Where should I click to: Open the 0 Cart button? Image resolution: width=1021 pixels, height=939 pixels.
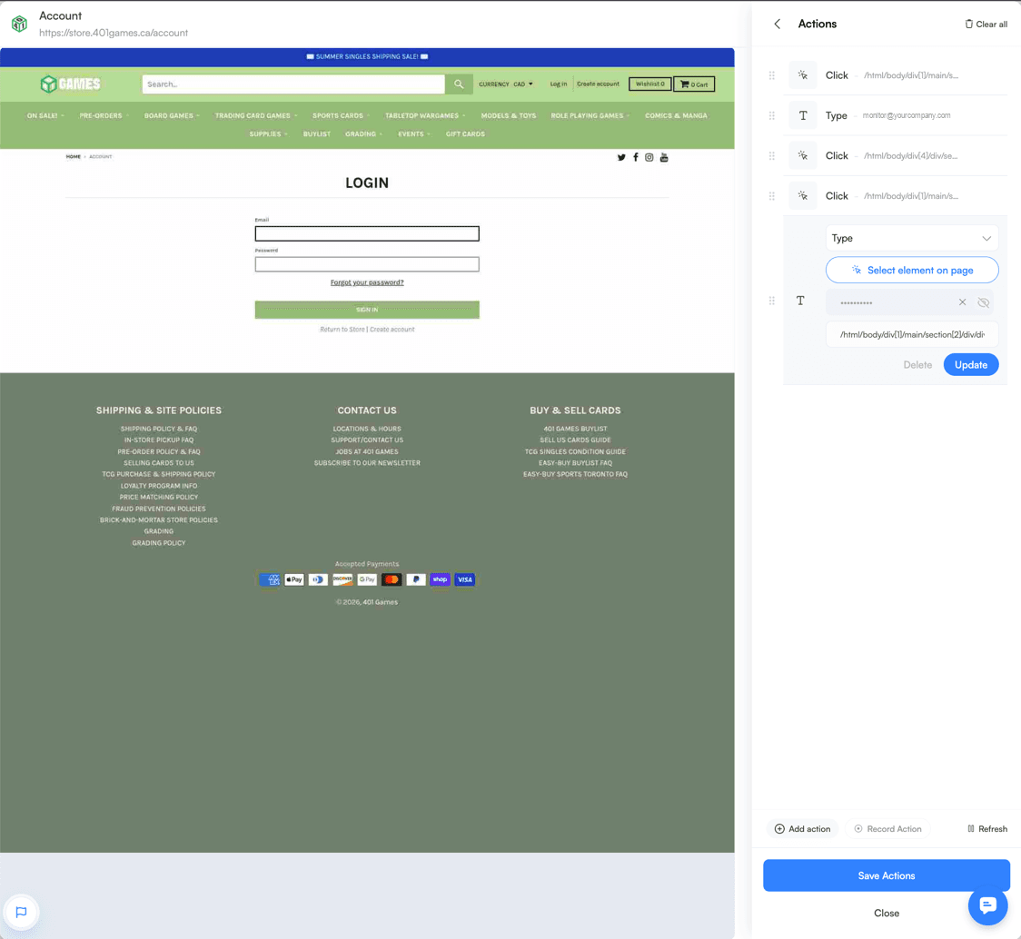pyautogui.click(x=694, y=84)
